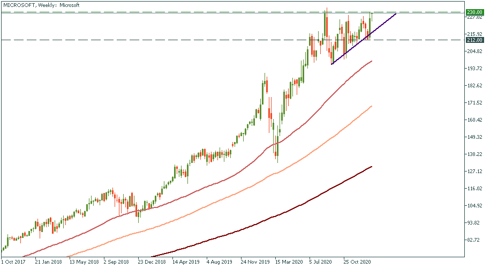Select the dashed horizontal line at 230.00
The width and height of the screenshot is (490, 268).
(x=161, y=12)
